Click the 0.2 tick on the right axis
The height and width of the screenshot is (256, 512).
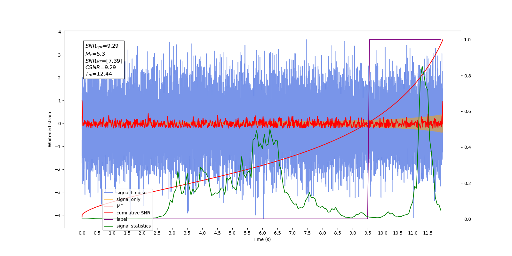pos(468,183)
